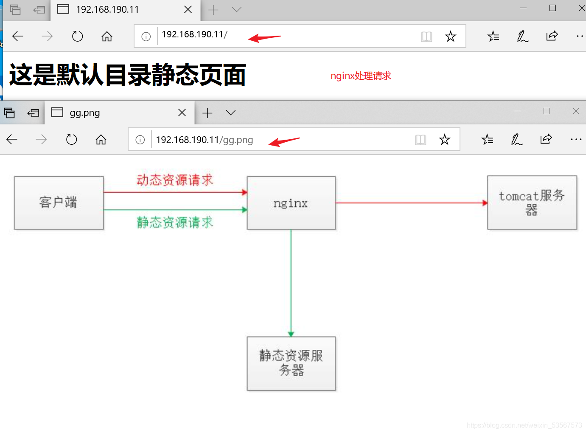
Task: Show set-aside tabs in the top 192.168.190.11 window
Action: pos(15,9)
